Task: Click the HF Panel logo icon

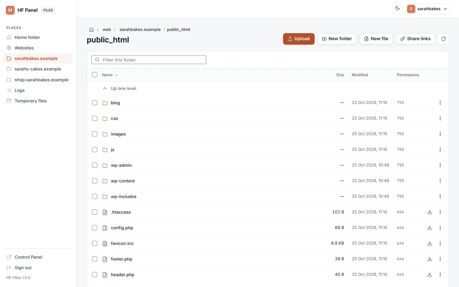Action: pyautogui.click(x=10, y=10)
